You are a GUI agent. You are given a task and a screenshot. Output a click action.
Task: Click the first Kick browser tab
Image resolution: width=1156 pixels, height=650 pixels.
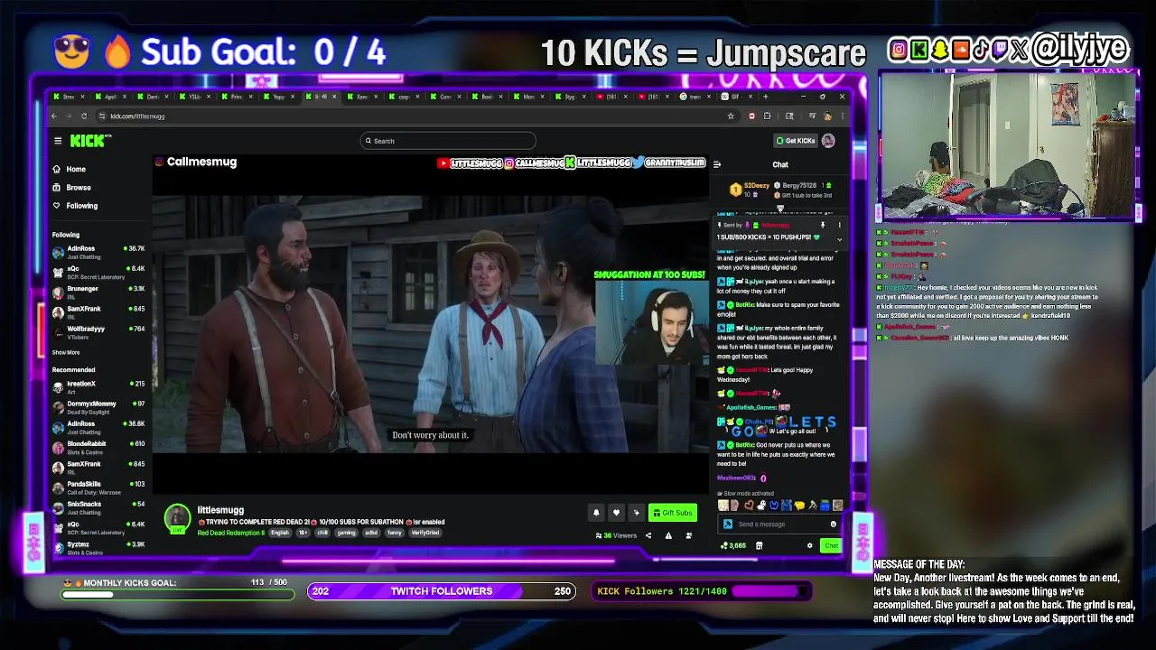point(69,97)
